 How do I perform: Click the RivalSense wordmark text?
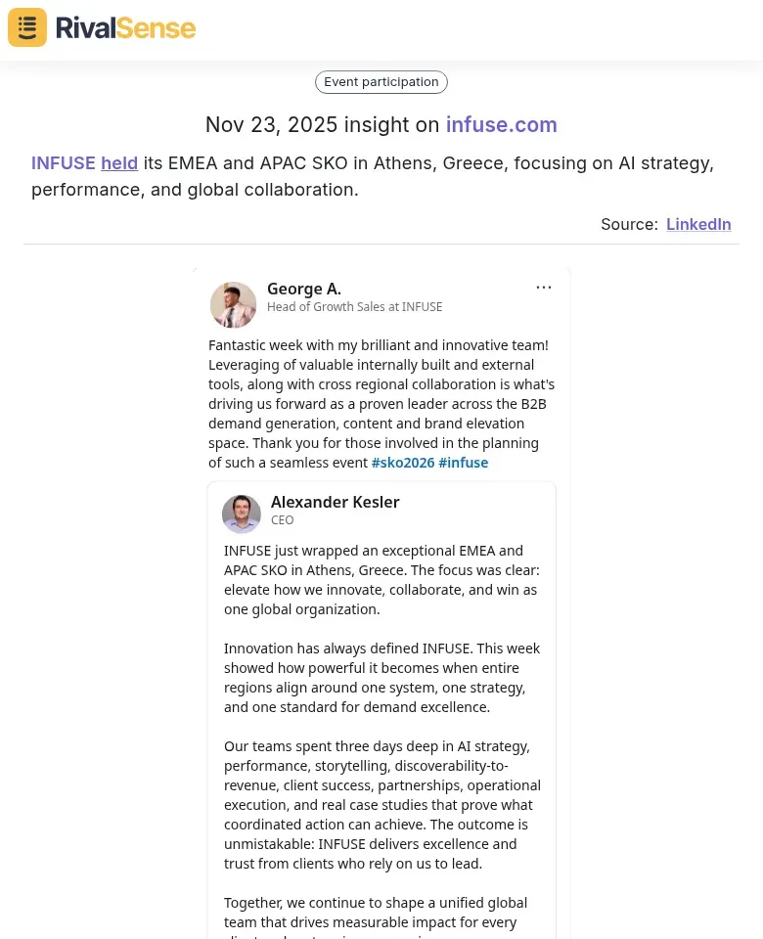(x=125, y=27)
